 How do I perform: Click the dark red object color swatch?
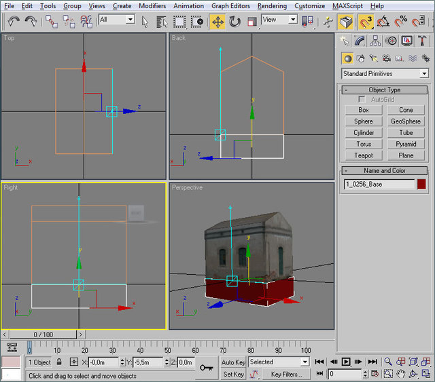(421, 184)
